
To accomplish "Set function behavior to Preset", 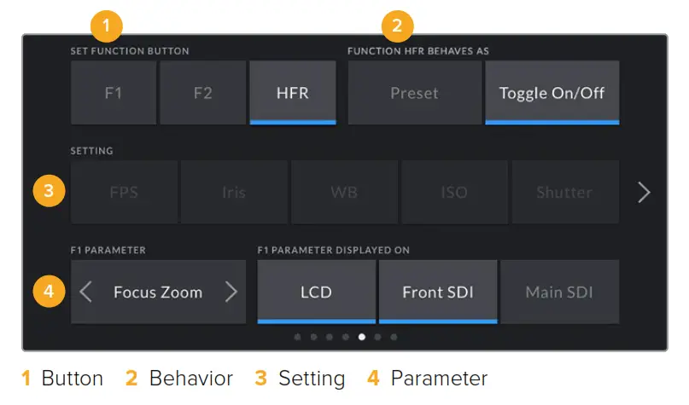I will 414,93.
